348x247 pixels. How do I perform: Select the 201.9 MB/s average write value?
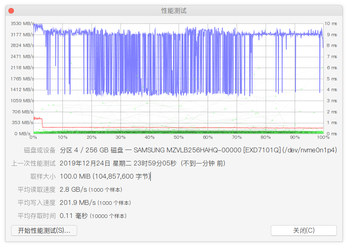[78, 203]
